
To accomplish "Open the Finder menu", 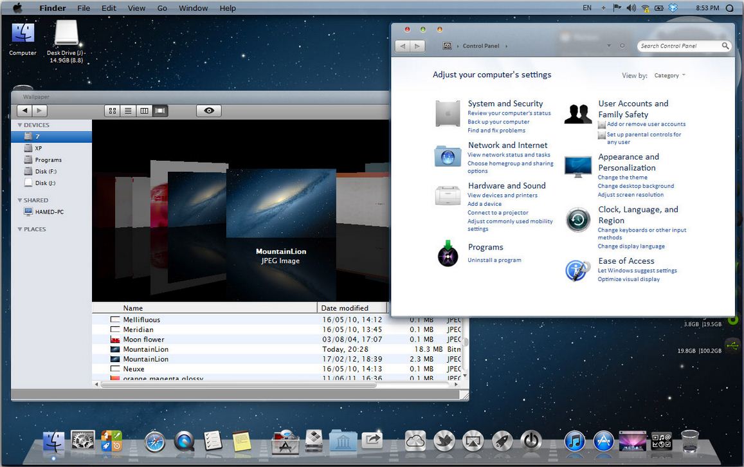I will click(53, 8).
